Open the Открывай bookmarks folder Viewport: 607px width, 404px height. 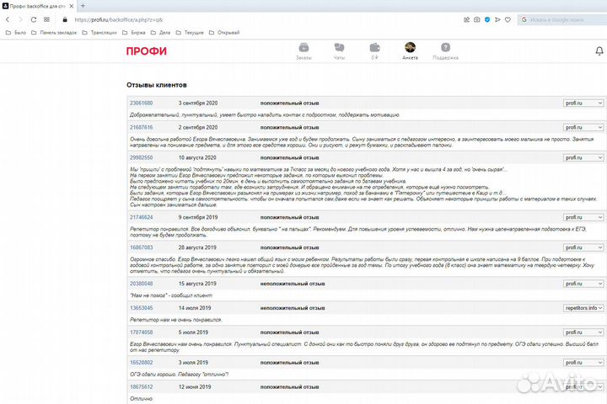[x=224, y=33]
